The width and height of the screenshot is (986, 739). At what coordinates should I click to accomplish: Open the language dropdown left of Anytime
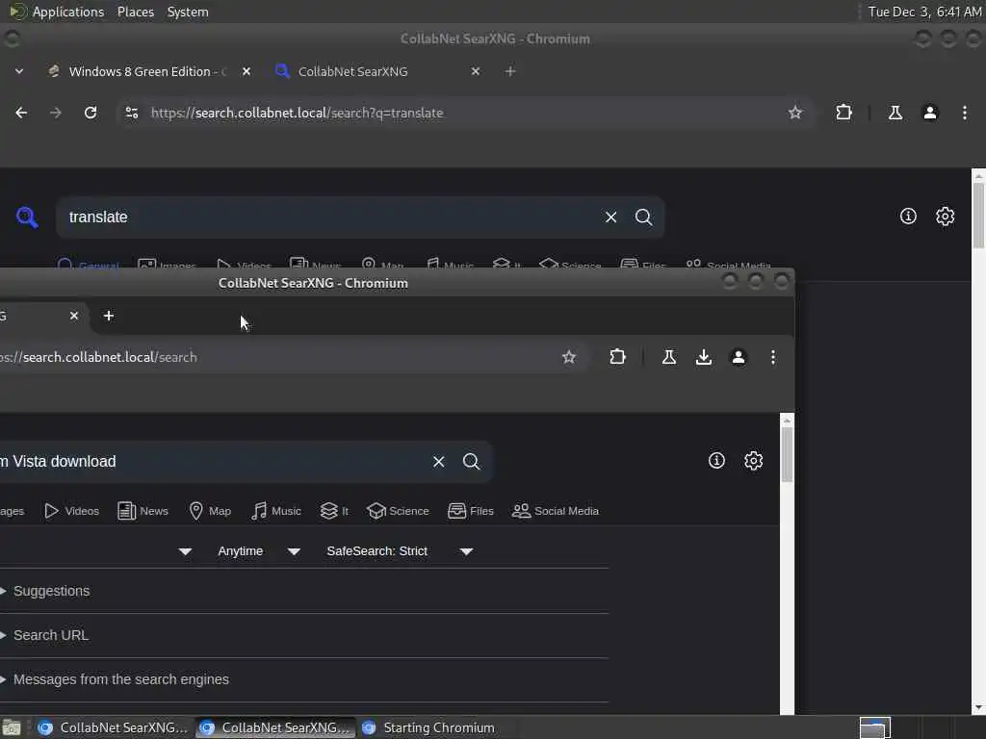coord(184,551)
